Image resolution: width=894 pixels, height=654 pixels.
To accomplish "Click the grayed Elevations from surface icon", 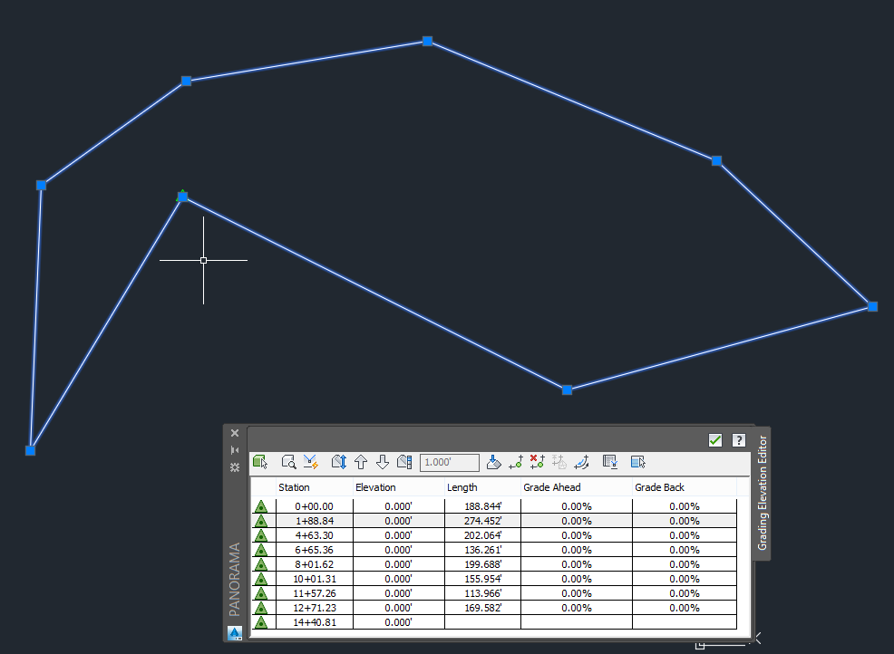I will click(x=559, y=462).
